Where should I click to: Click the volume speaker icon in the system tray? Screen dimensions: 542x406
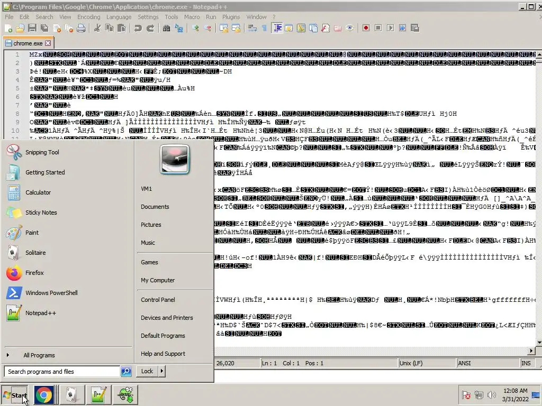[x=491, y=394]
